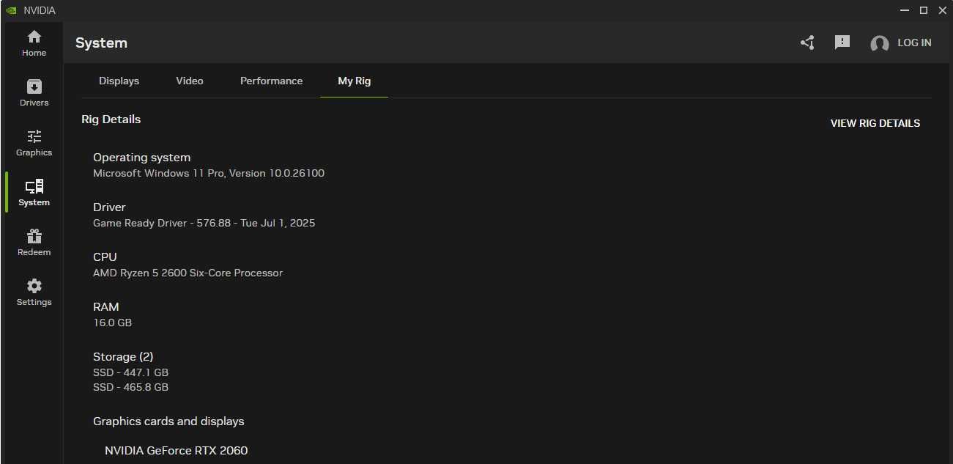Maximize the NVIDIA window
Screen dimensions: 953x464
click(923, 10)
